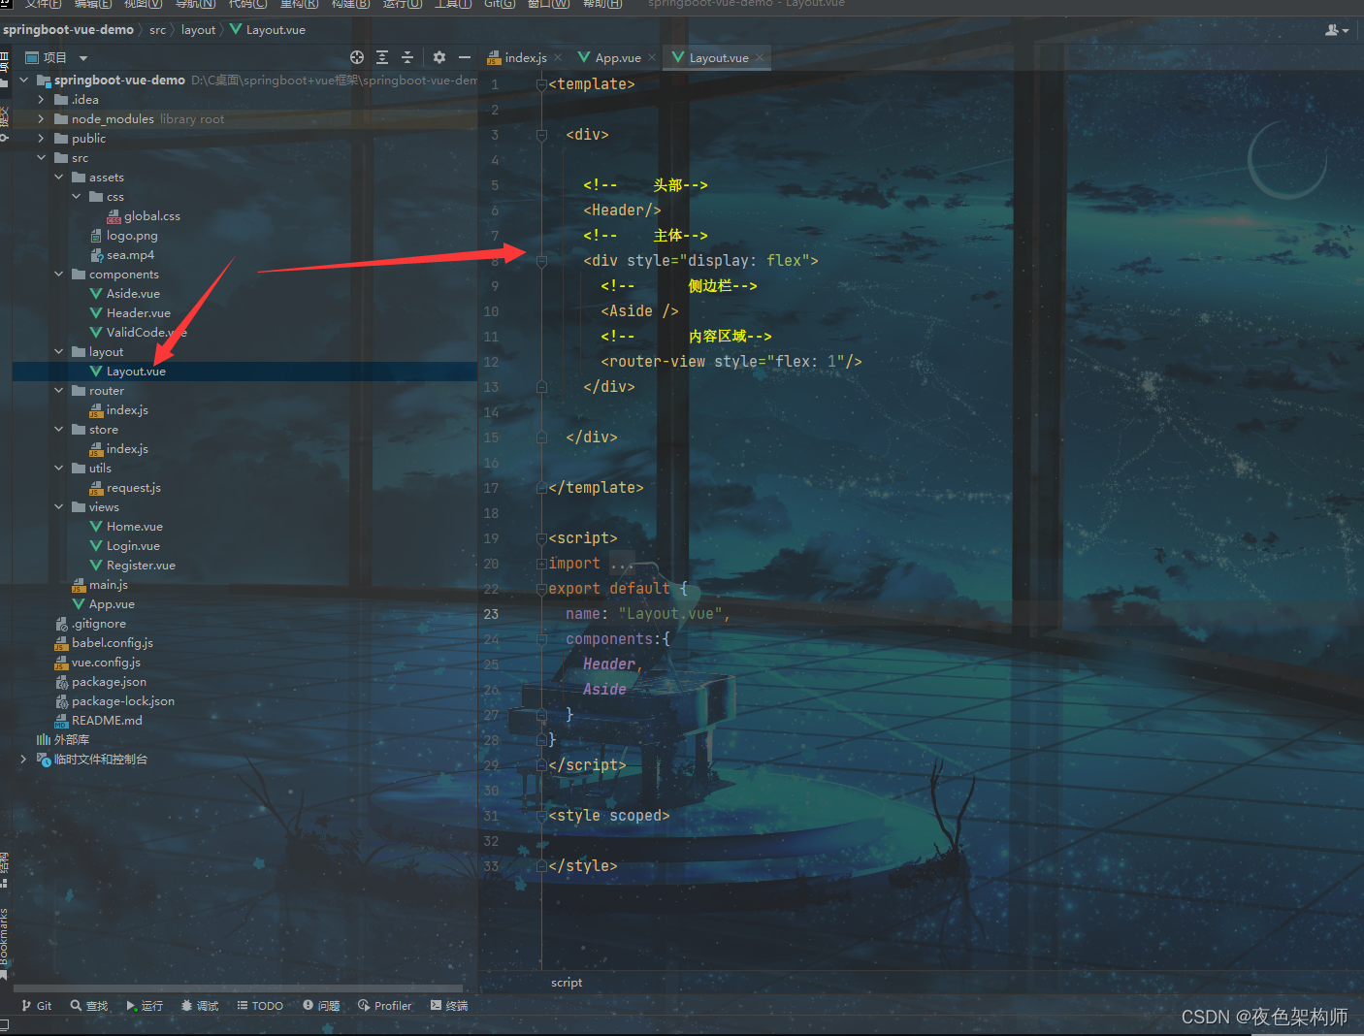
Task: Open project panel settings gear
Action: point(439,57)
